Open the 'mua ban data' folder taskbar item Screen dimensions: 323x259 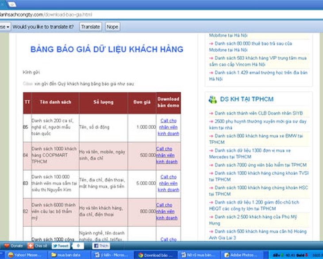click(x=69, y=255)
